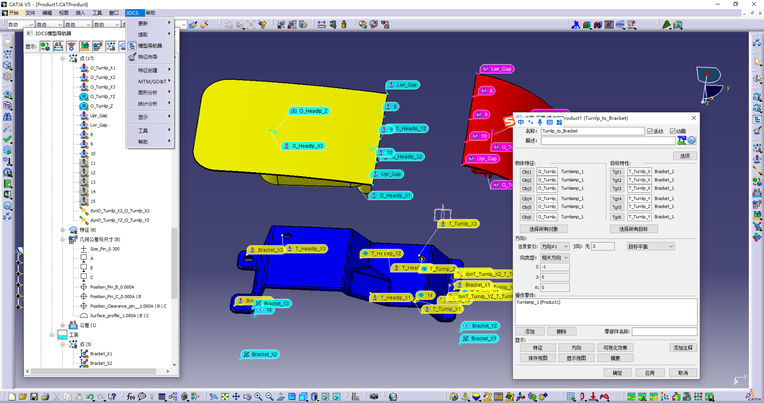This screenshot has height=403, width=764.
Task: Click the Zoom Out magnifier icon
Action: [x=269, y=396]
